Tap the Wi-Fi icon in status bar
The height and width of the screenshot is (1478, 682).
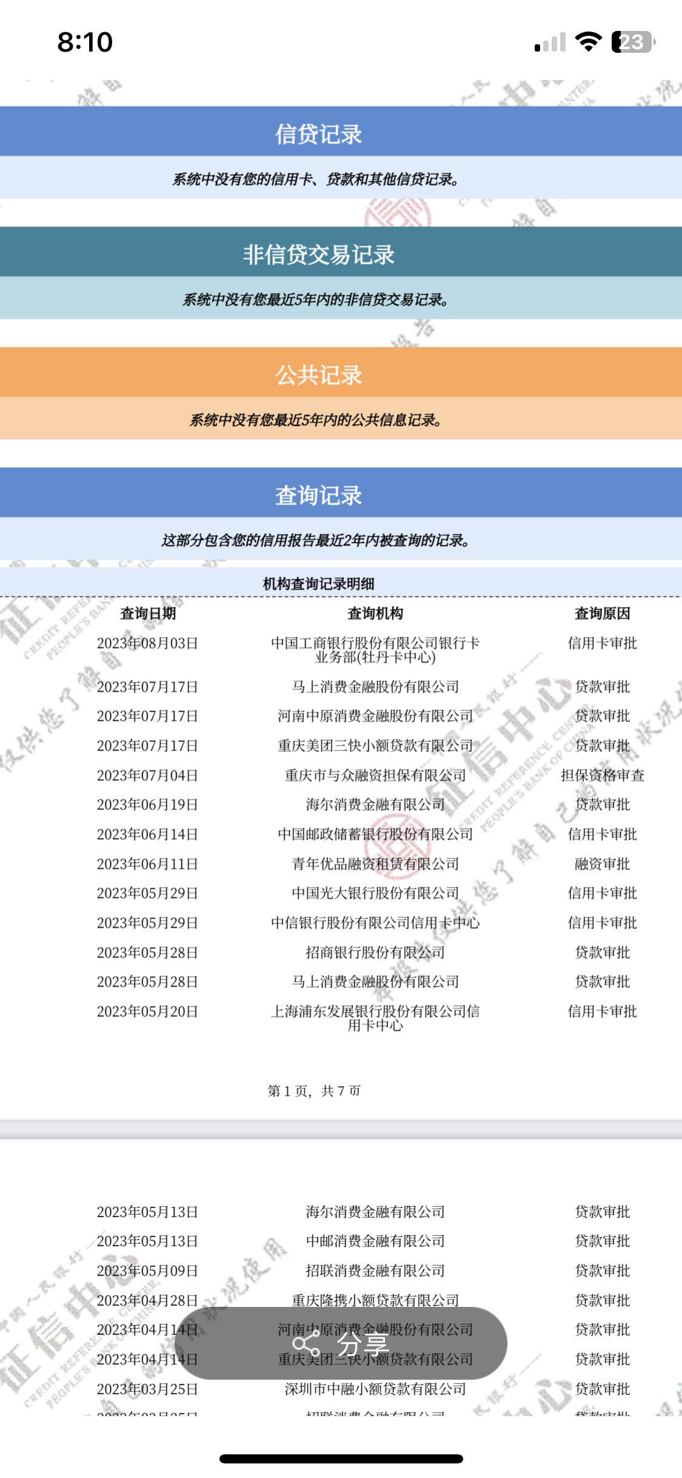pyautogui.click(x=587, y=42)
